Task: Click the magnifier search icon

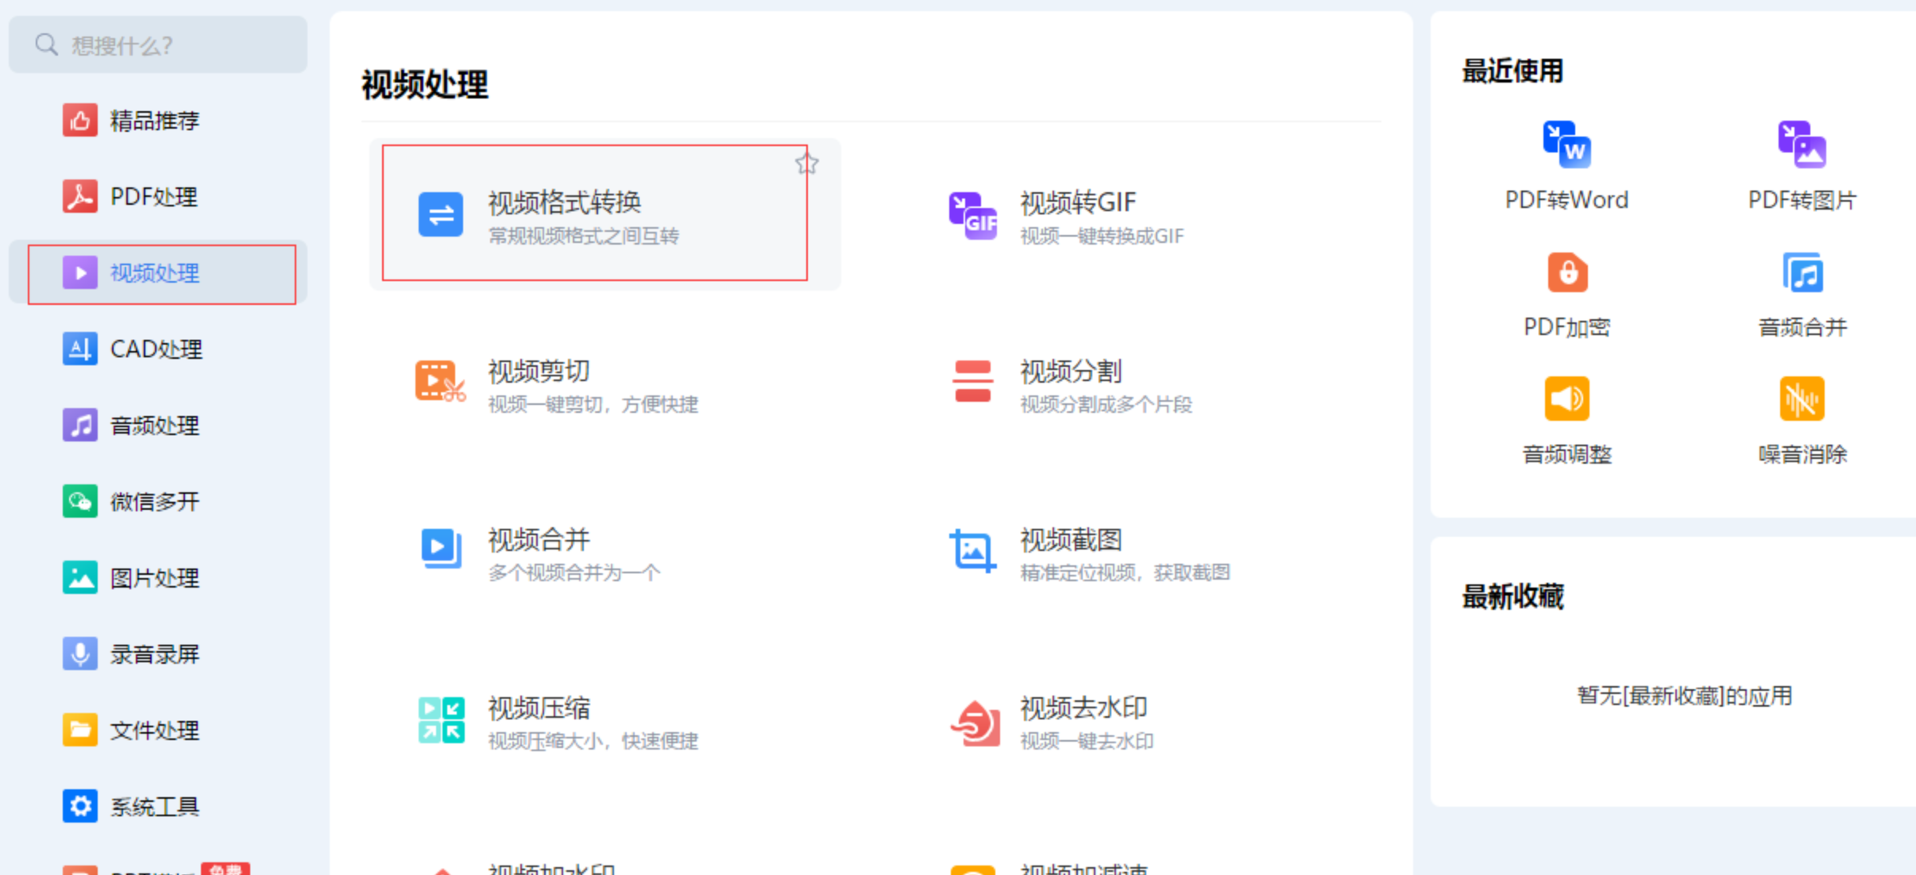Action: 47,44
